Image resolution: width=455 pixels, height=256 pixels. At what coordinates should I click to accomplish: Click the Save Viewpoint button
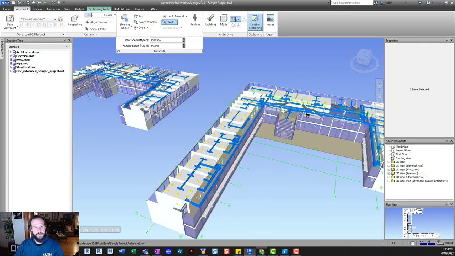click(10, 22)
